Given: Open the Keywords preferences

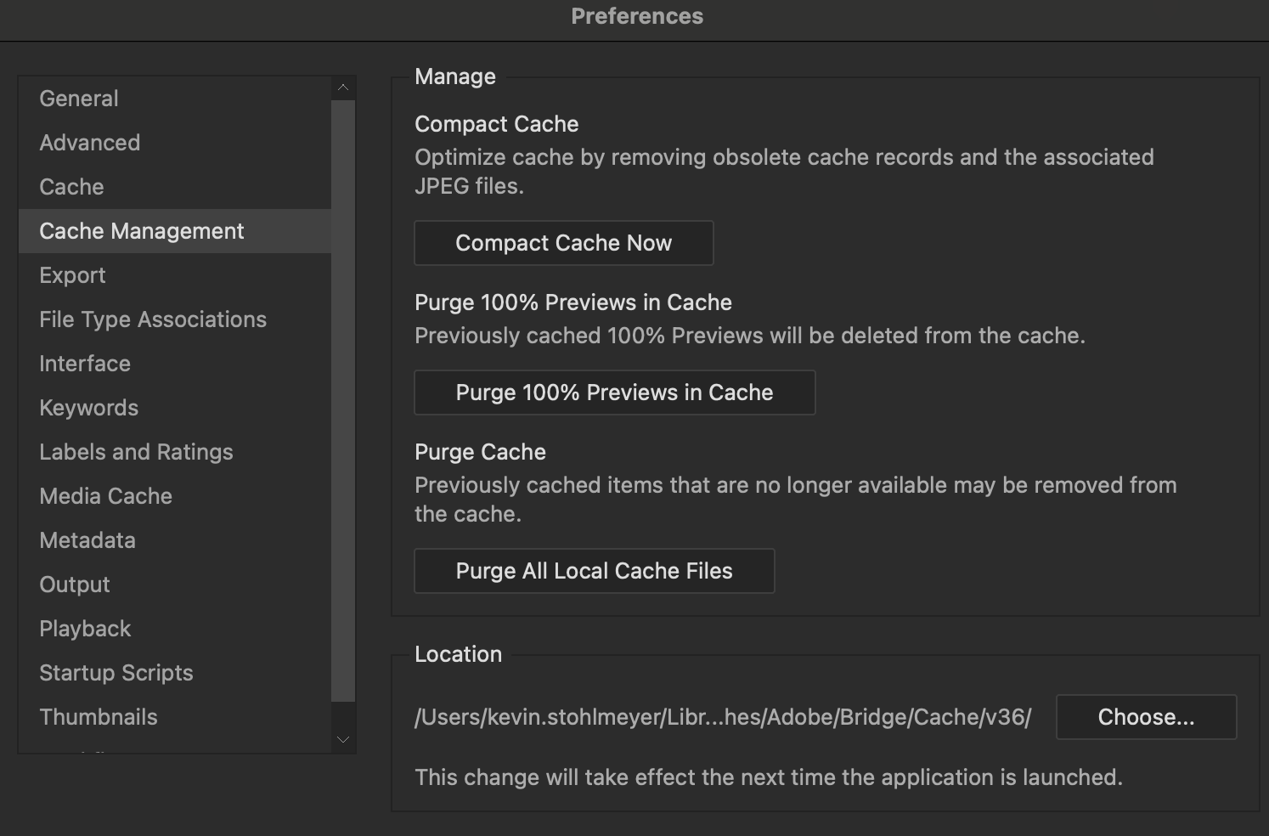Looking at the screenshot, I should (x=89, y=408).
